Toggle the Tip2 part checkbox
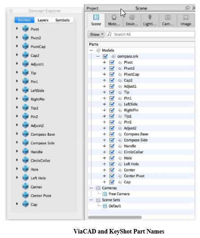Image resolution: width=200 pixels, height=238 pixels. click(x=112, y=116)
